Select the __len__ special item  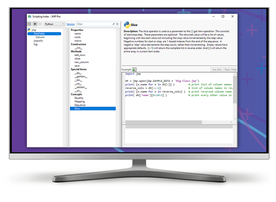(78, 80)
